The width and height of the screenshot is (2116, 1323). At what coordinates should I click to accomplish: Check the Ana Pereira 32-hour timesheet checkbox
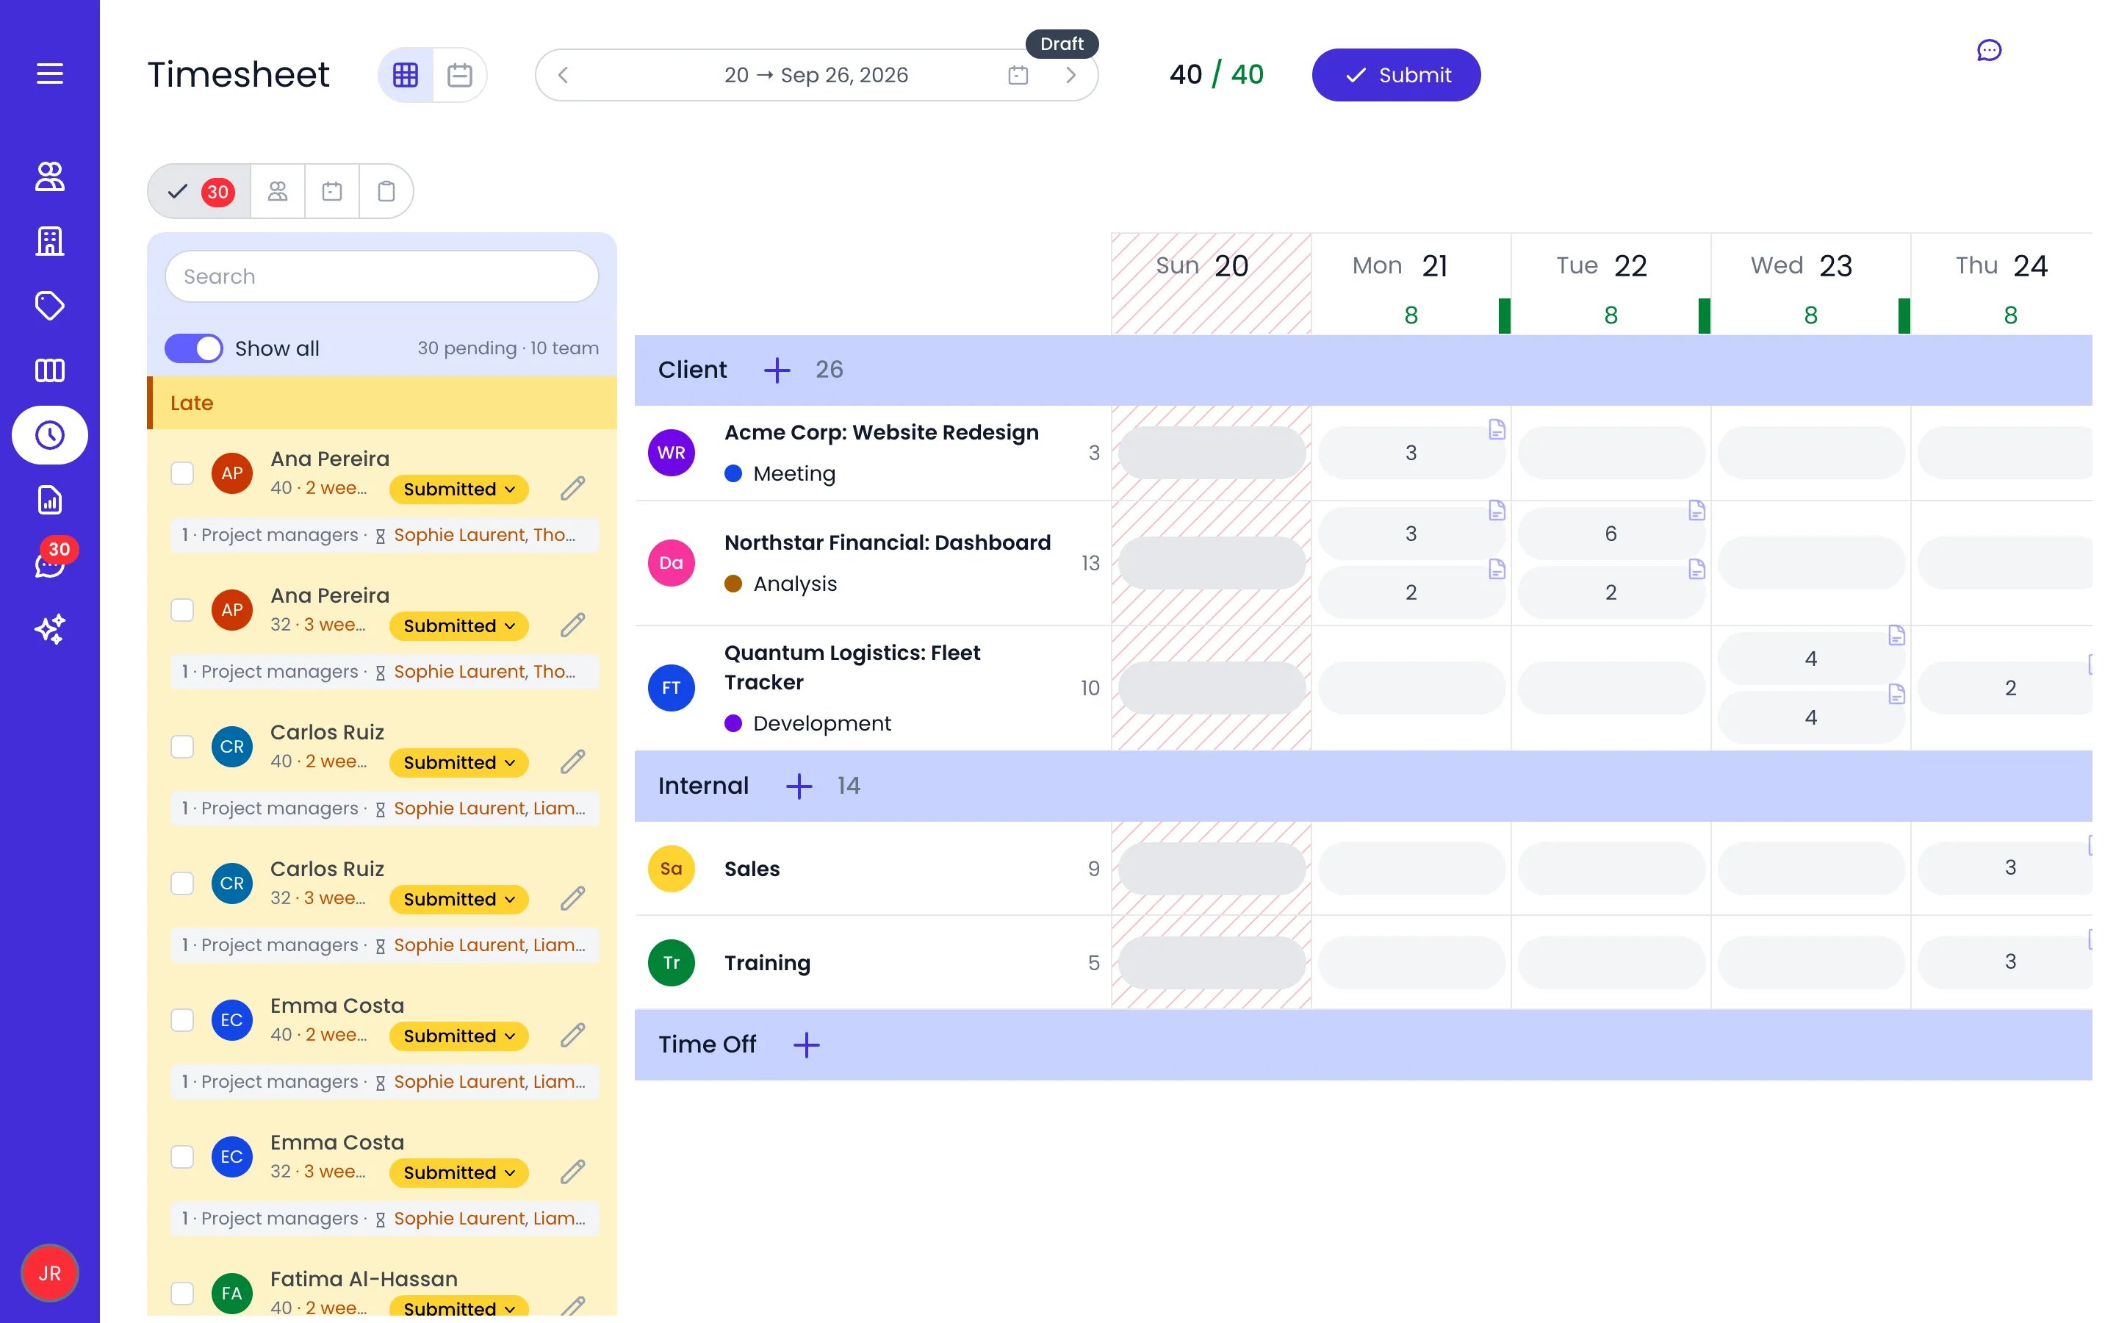point(182,610)
